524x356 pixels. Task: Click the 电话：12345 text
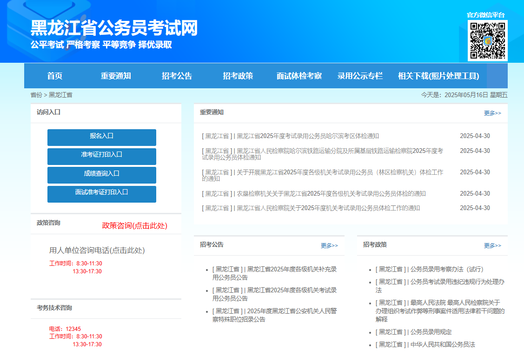[x=65, y=329]
